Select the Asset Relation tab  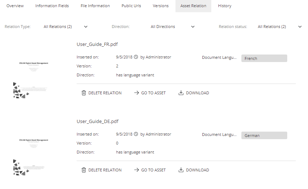193,6
